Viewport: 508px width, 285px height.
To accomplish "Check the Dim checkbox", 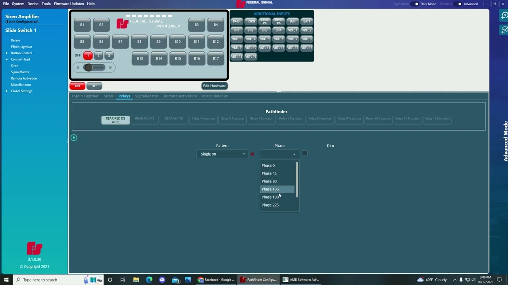I will tap(305, 153).
